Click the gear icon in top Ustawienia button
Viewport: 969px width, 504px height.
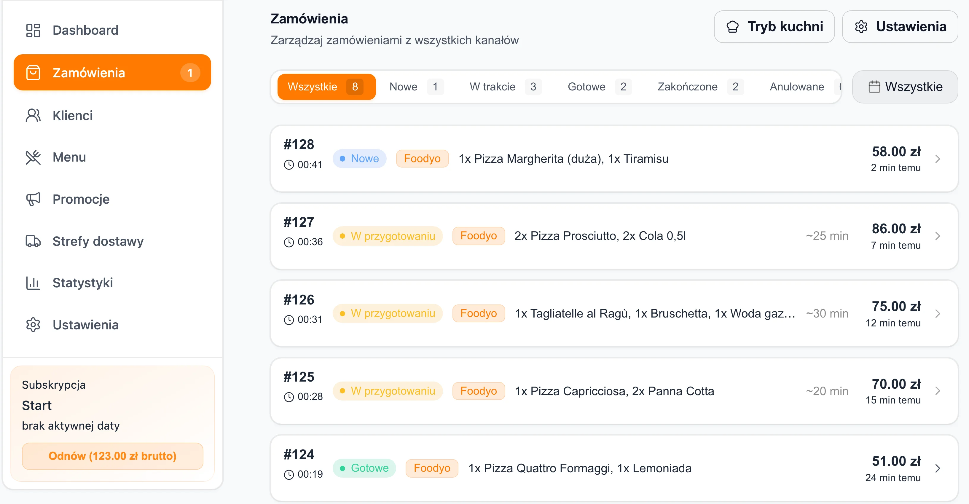(861, 27)
